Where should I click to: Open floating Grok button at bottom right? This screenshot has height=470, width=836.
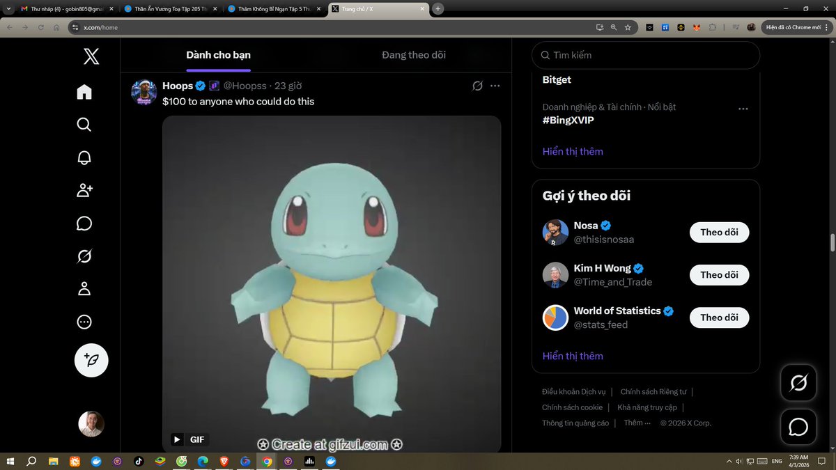click(798, 382)
